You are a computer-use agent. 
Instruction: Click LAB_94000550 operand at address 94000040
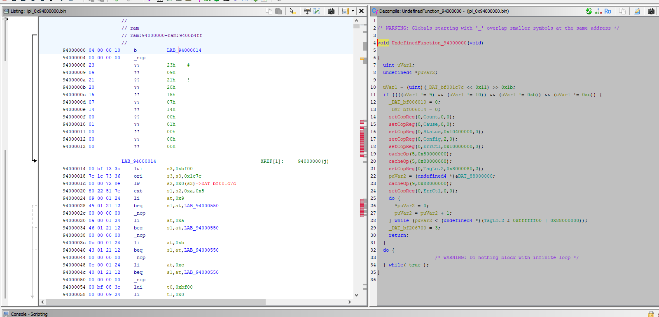tap(201, 250)
